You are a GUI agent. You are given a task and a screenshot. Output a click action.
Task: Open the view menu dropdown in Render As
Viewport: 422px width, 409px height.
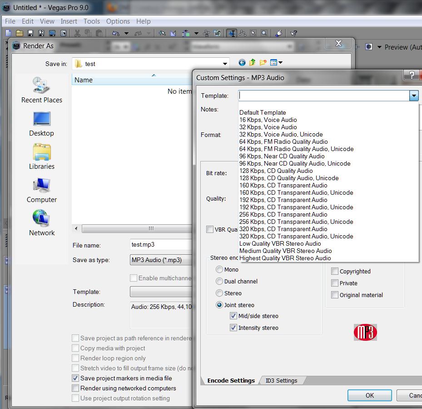pos(281,62)
